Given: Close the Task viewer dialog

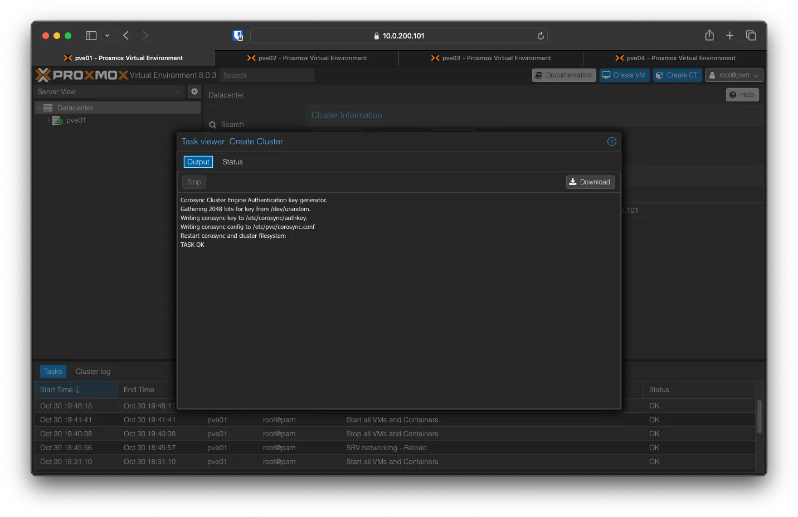Looking at the screenshot, I should tap(612, 142).
